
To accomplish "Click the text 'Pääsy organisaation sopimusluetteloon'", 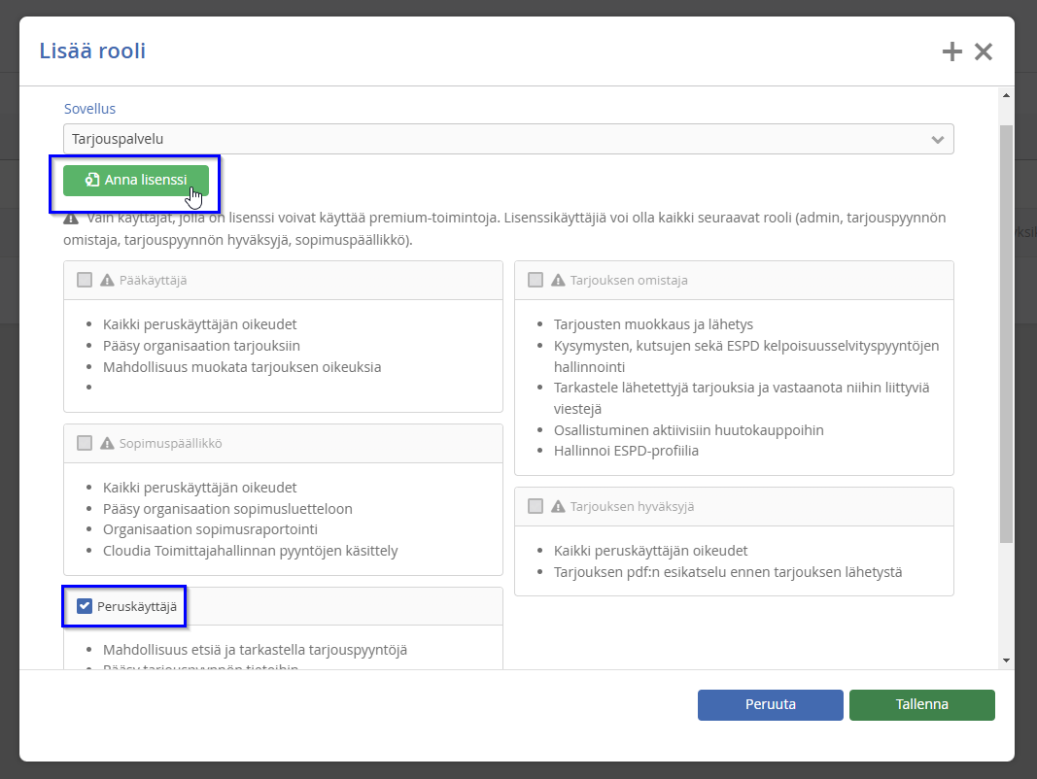I will (227, 509).
